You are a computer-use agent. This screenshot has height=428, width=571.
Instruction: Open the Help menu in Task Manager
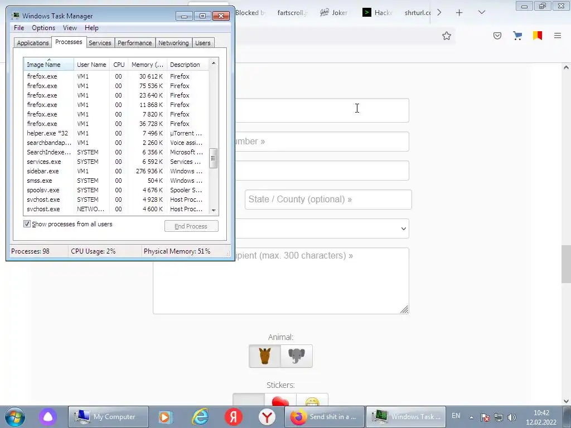[91, 28]
